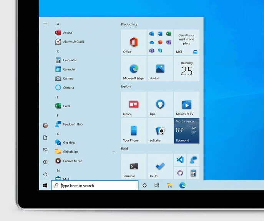Screen dimensions: 264x221
Task: Open the Tips tile
Action: coord(160,104)
